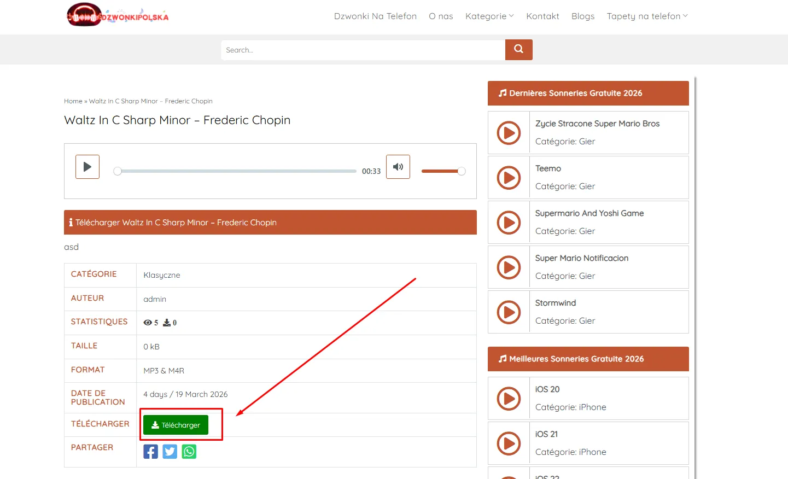The width and height of the screenshot is (788, 479).
Task: Open Super Mario Notificacion title link
Action: pyautogui.click(x=582, y=258)
